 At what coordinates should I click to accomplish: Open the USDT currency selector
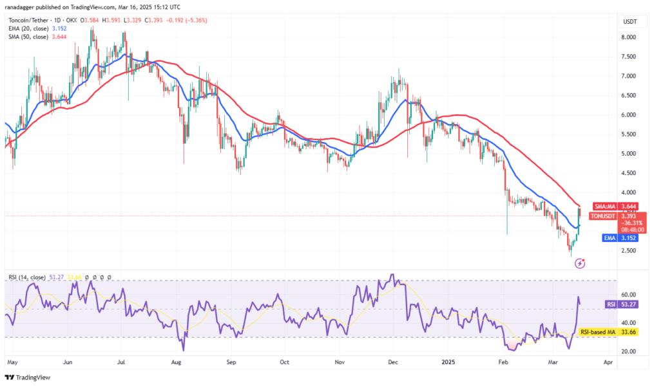click(x=630, y=22)
